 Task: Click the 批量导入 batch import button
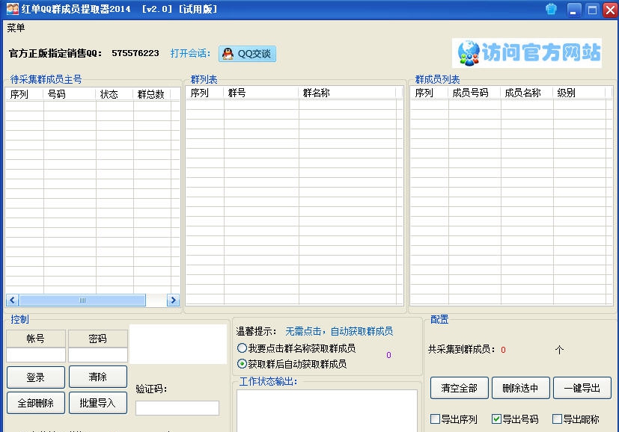pos(98,403)
